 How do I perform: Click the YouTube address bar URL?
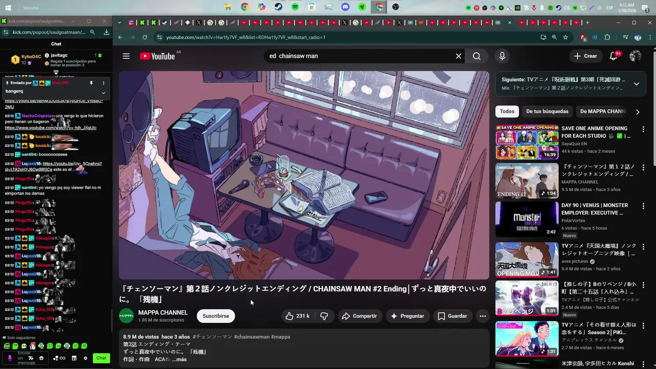245,37
